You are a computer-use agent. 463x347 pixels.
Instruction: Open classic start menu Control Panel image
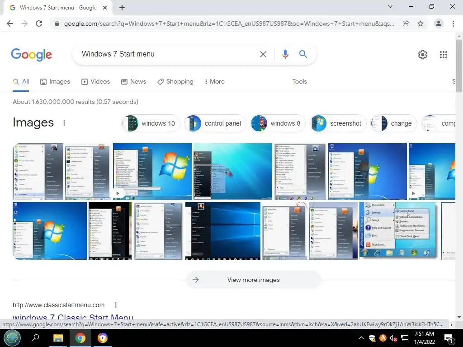[399, 231]
